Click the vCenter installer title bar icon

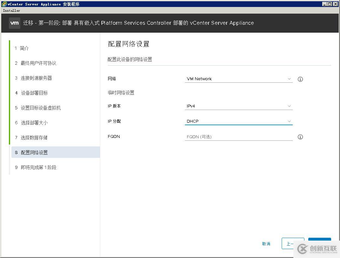[4, 4]
